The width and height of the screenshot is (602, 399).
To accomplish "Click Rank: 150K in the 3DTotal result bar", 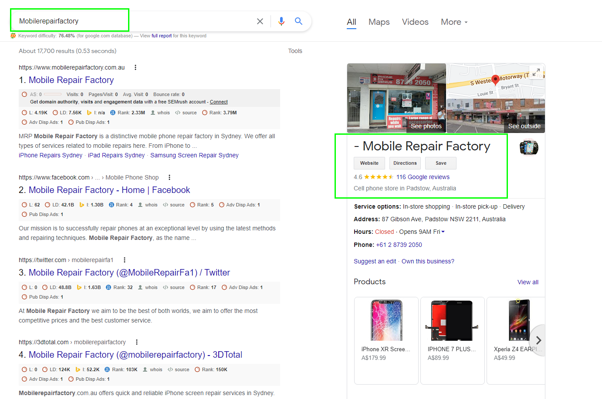I will pos(211,369).
